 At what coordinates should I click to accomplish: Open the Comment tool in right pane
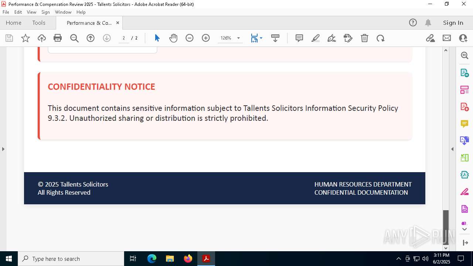[x=465, y=124]
